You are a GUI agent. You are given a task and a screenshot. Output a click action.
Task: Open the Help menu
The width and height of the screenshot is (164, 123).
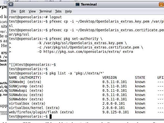pyautogui.click(x=68, y=11)
